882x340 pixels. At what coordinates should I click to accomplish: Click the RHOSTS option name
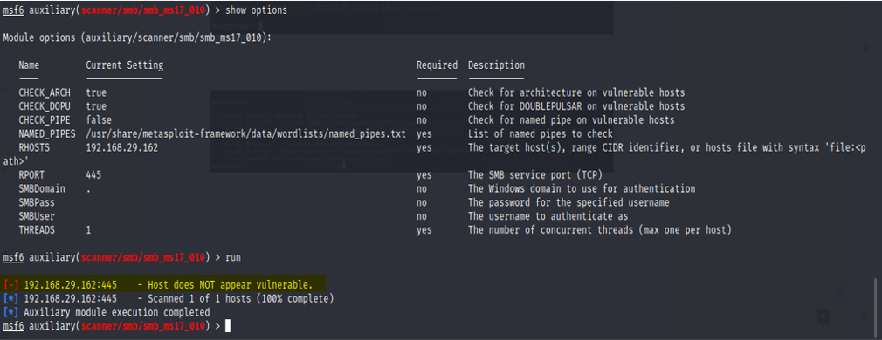[34, 148]
